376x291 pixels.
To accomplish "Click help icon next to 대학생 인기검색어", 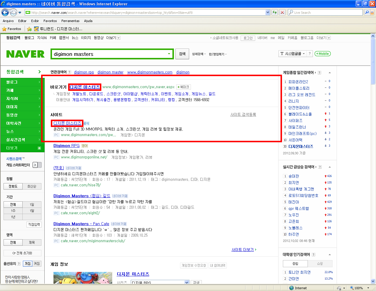I will (x=313, y=255).
